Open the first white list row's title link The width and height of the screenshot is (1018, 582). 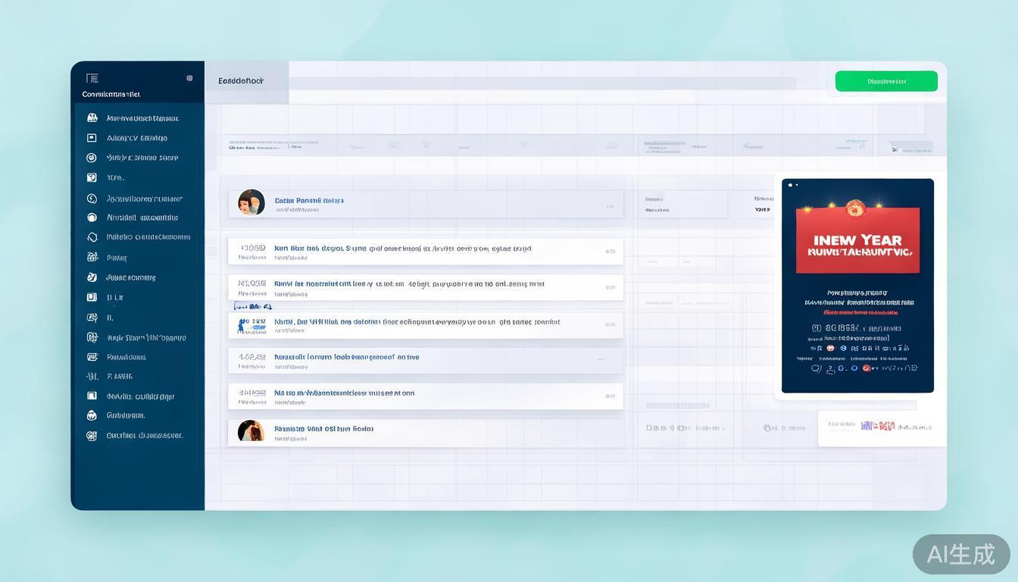coord(402,248)
